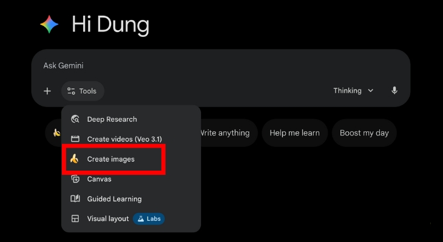This screenshot has width=443, height=242.
Task: Click the microphone icon for voice input
Action: (x=394, y=91)
